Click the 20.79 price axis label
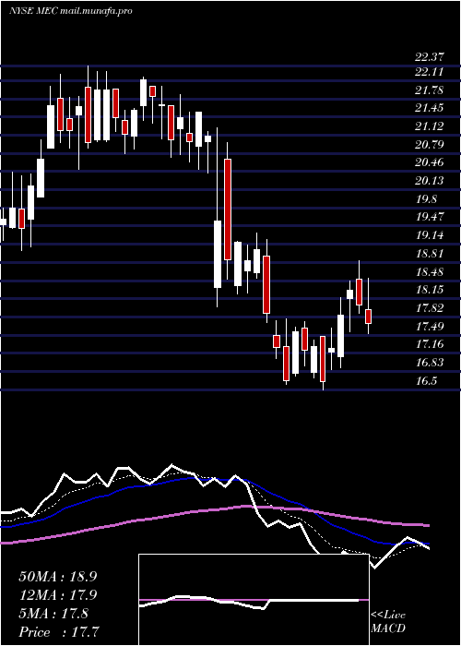461x646 pixels. coord(429,145)
